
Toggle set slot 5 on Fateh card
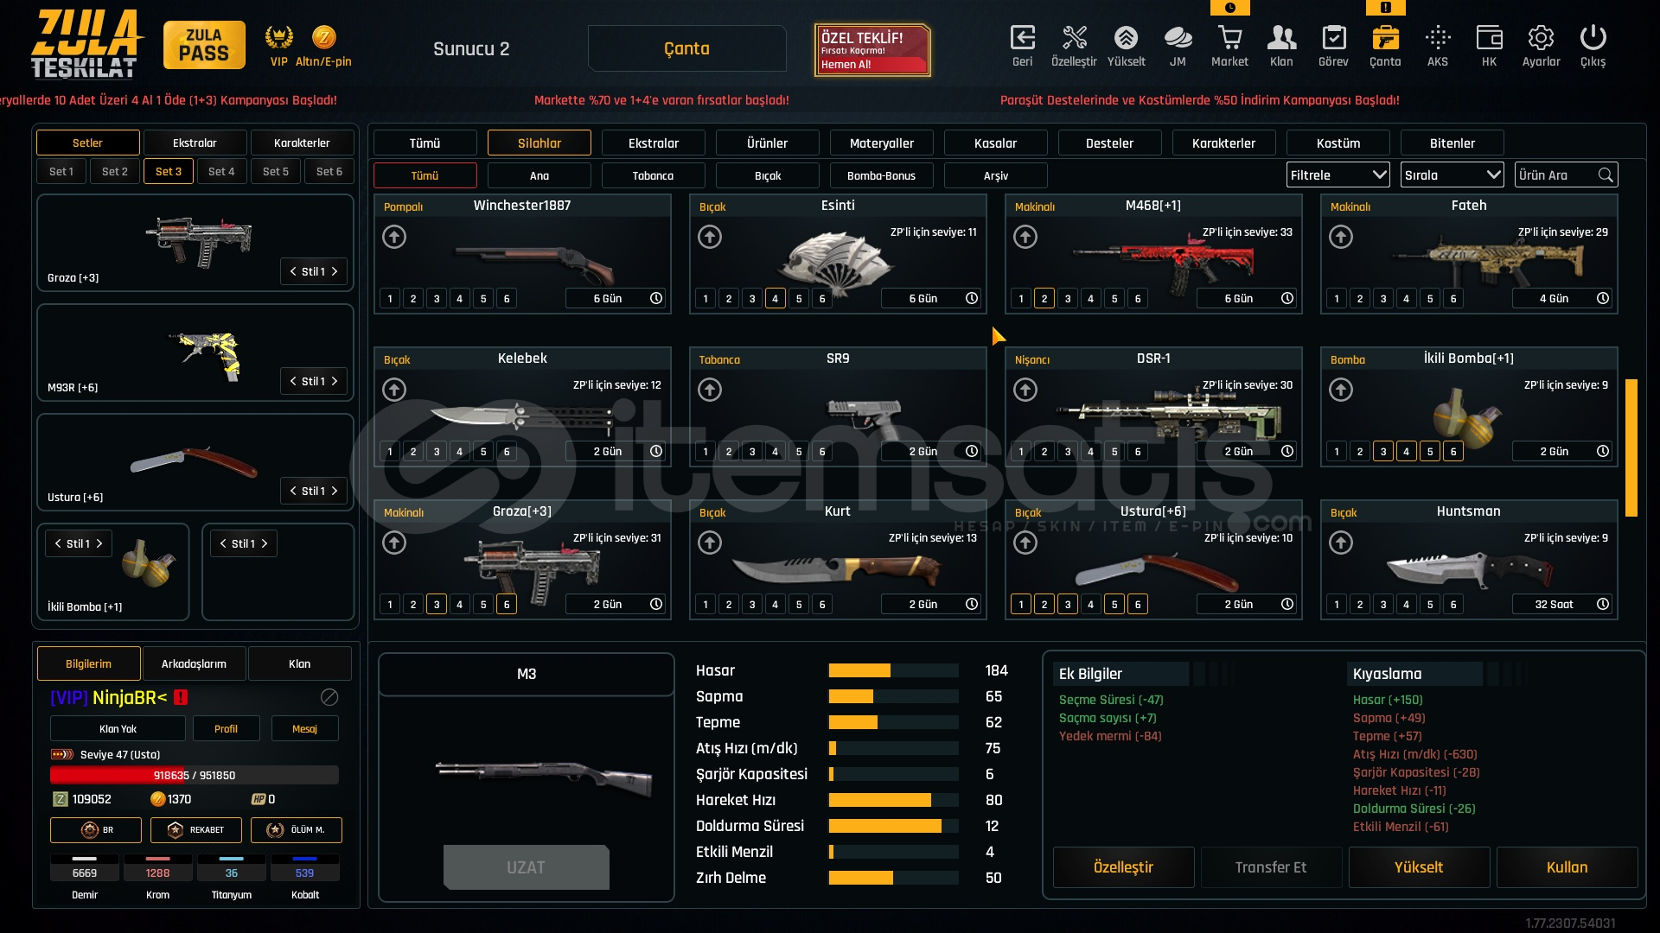pos(1430,298)
